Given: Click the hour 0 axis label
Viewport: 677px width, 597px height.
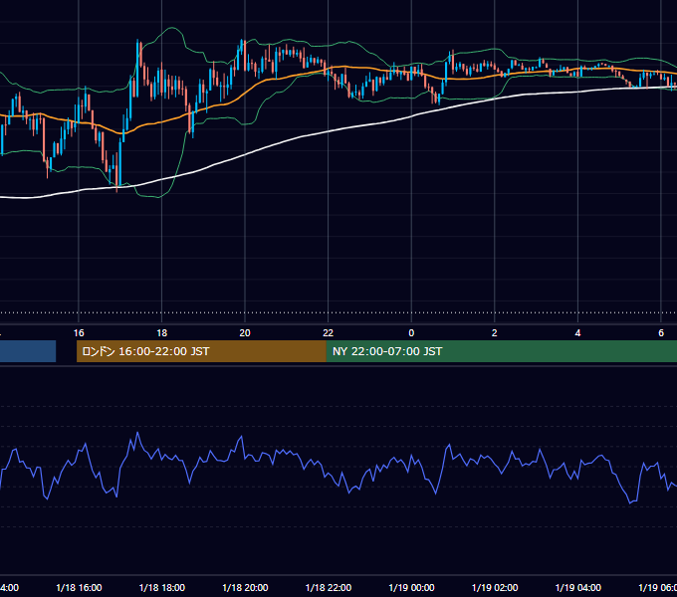Looking at the screenshot, I should point(411,333).
